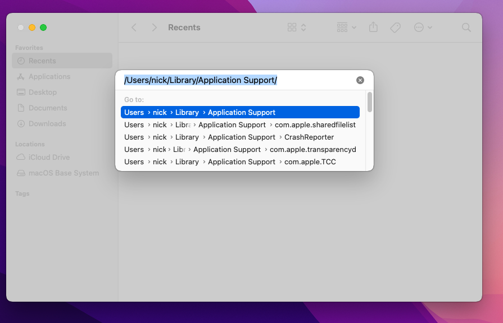Click the iCloud Drive cloud icon
Image resolution: width=503 pixels, height=323 pixels.
click(x=21, y=157)
